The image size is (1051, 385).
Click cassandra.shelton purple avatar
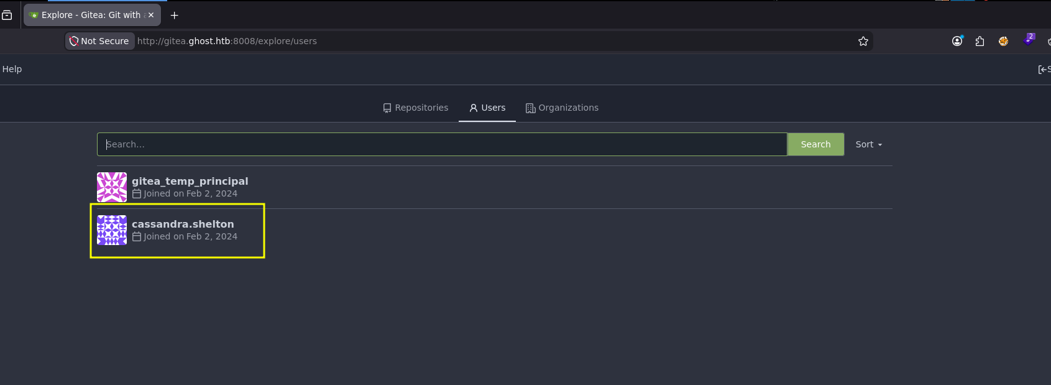[112, 230]
